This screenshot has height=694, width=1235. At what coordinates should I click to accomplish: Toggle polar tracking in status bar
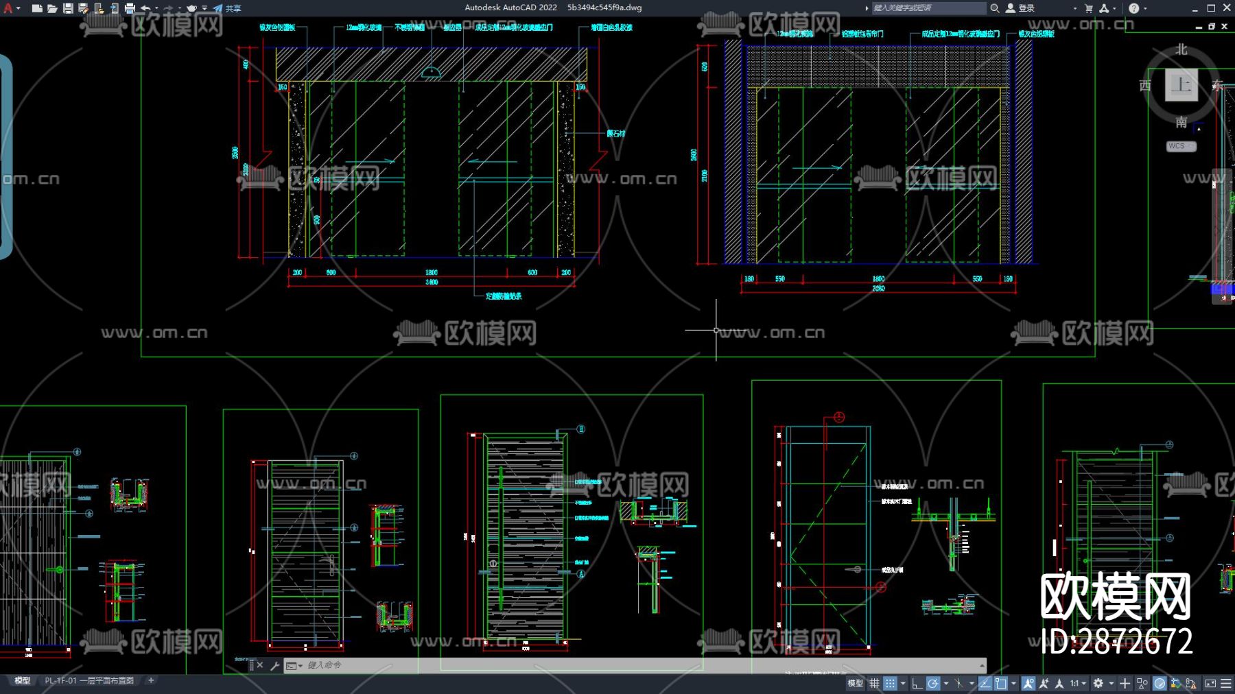point(932,683)
